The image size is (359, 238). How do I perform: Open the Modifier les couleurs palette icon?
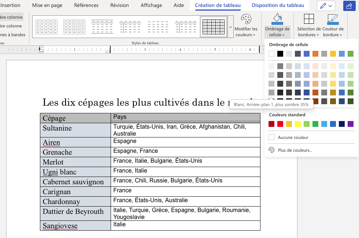tap(246, 19)
